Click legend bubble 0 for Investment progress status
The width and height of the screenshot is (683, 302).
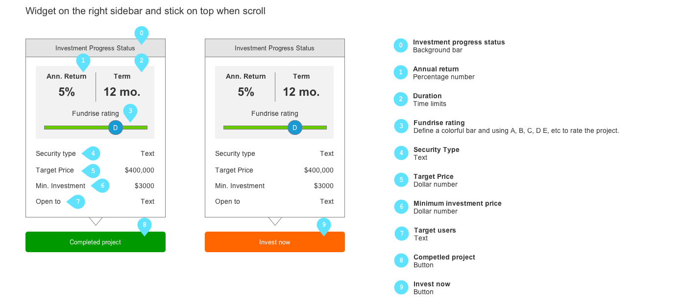tap(401, 45)
